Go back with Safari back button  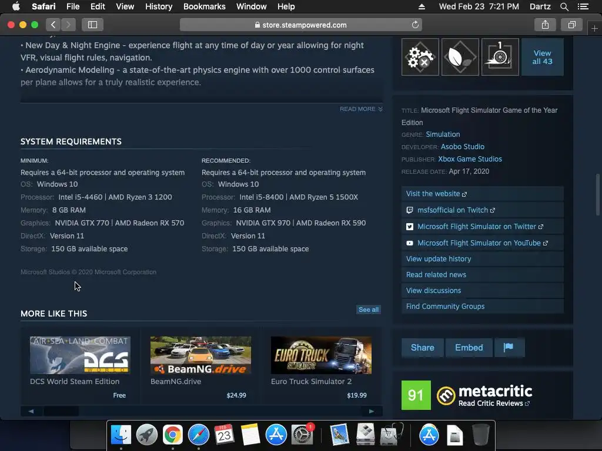pyautogui.click(x=53, y=25)
